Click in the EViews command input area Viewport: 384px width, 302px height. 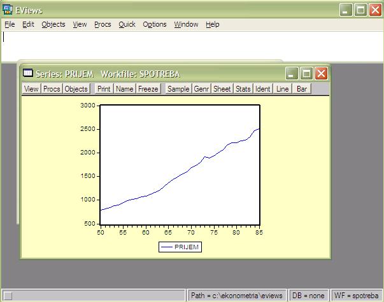point(191,46)
